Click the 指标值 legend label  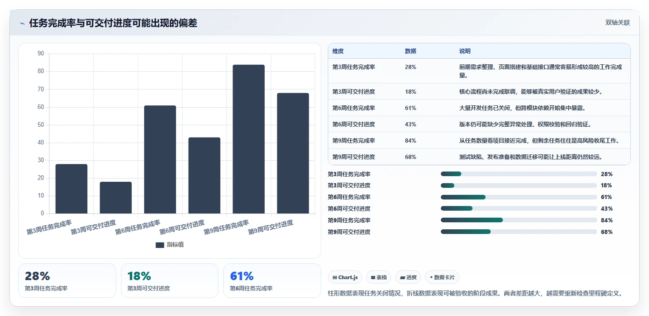point(175,245)
